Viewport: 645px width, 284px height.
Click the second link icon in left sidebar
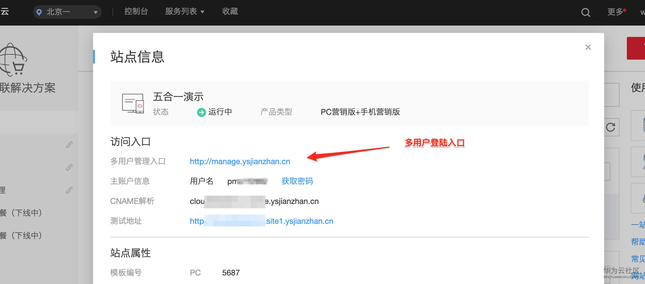[x=69, y=167]
